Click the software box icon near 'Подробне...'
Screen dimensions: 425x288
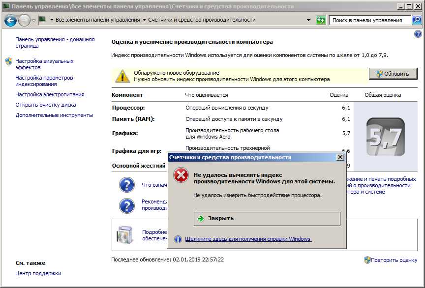[125, 235]
